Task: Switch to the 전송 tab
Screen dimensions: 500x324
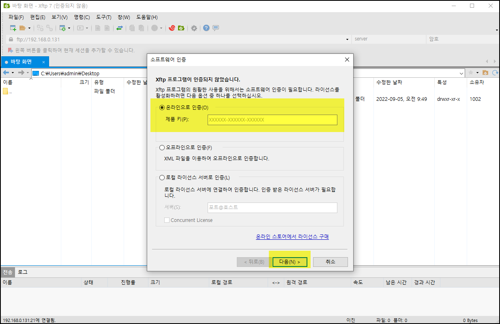Action: (x=8, y=272)
